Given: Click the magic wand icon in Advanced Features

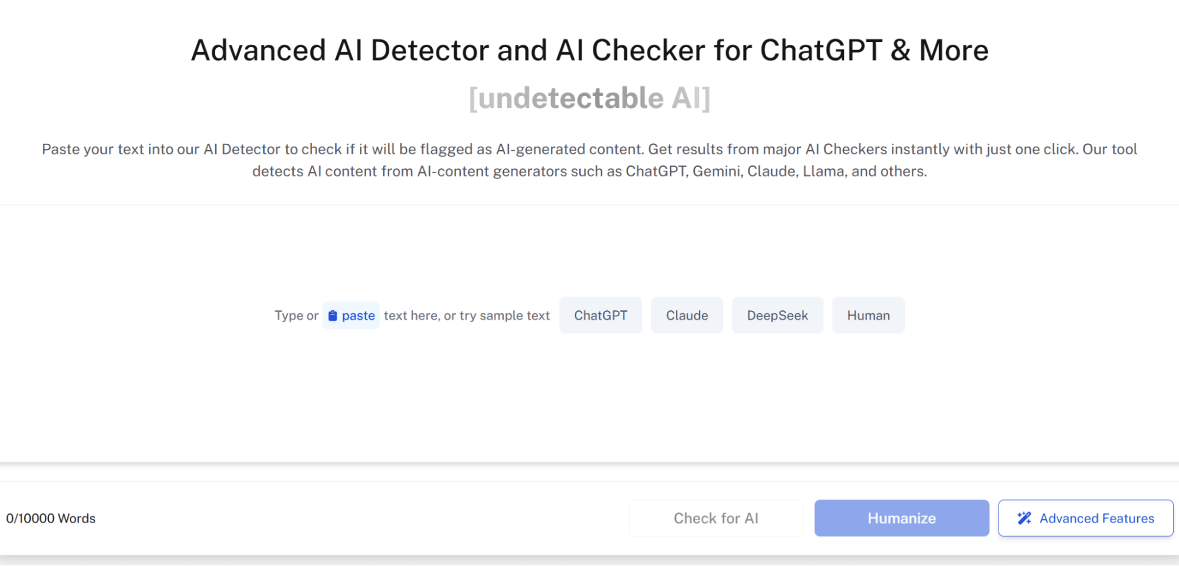Looking at the screenshot, I should tap(1024, 518).
